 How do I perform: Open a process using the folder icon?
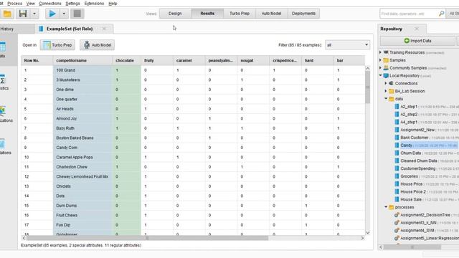7,14
